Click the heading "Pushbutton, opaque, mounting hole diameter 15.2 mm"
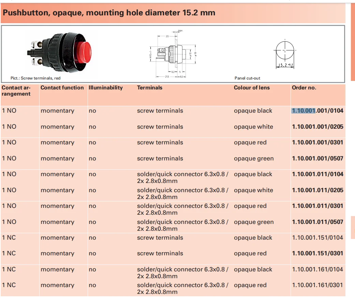355x298 pixels. click(x=109, y=13)
